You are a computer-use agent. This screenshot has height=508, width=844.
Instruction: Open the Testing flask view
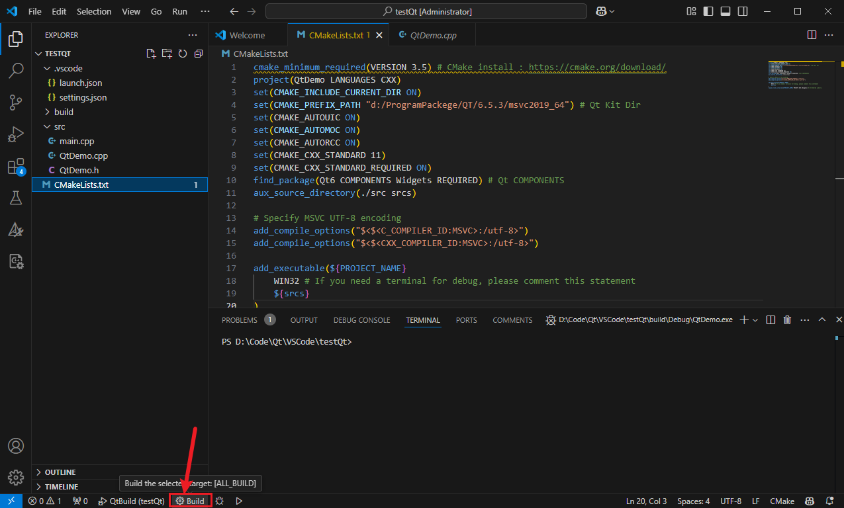coord(16,198)
